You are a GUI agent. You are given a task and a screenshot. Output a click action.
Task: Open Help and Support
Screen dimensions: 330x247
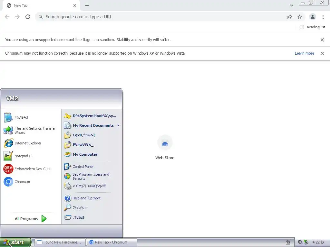92,198
